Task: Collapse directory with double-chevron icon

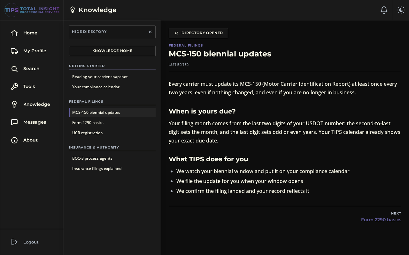Action: pyautogui.click(x=150, y=32)
